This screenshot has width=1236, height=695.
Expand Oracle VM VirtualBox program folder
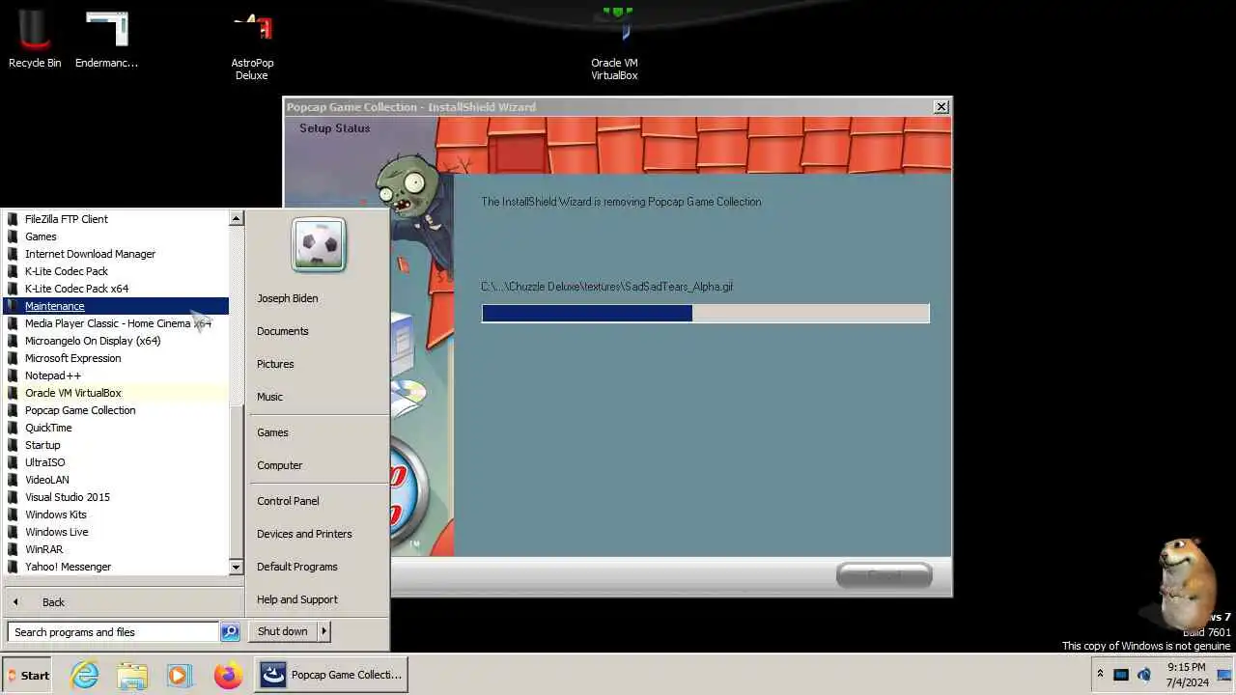click(117, 393)
